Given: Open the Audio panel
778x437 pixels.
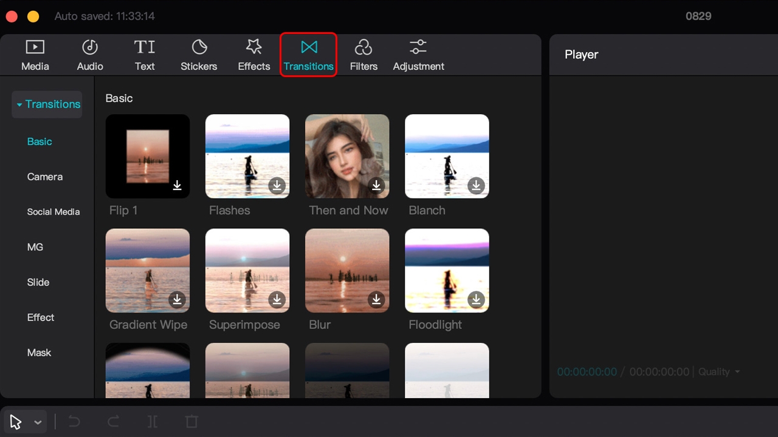Looking at the screenshot, I should [89, 54].
